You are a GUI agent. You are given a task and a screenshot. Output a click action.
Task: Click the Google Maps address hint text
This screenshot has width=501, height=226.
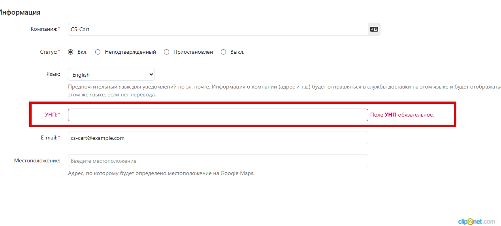(x=161, y=173)
